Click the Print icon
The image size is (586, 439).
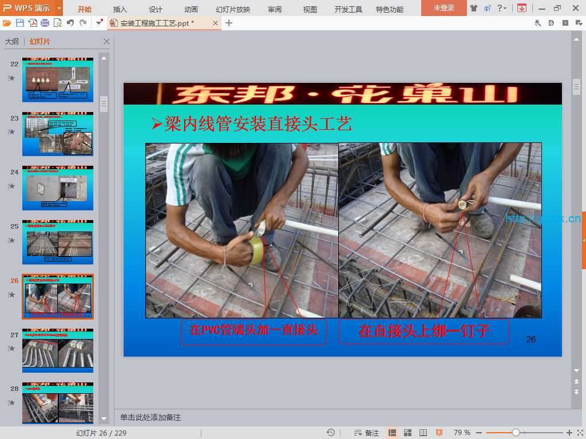tap(45, 23)
